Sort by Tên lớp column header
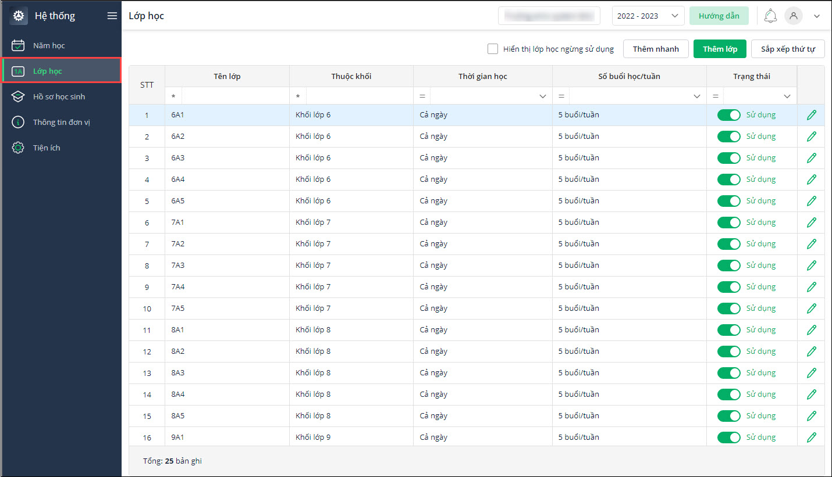 pos(227,76)
